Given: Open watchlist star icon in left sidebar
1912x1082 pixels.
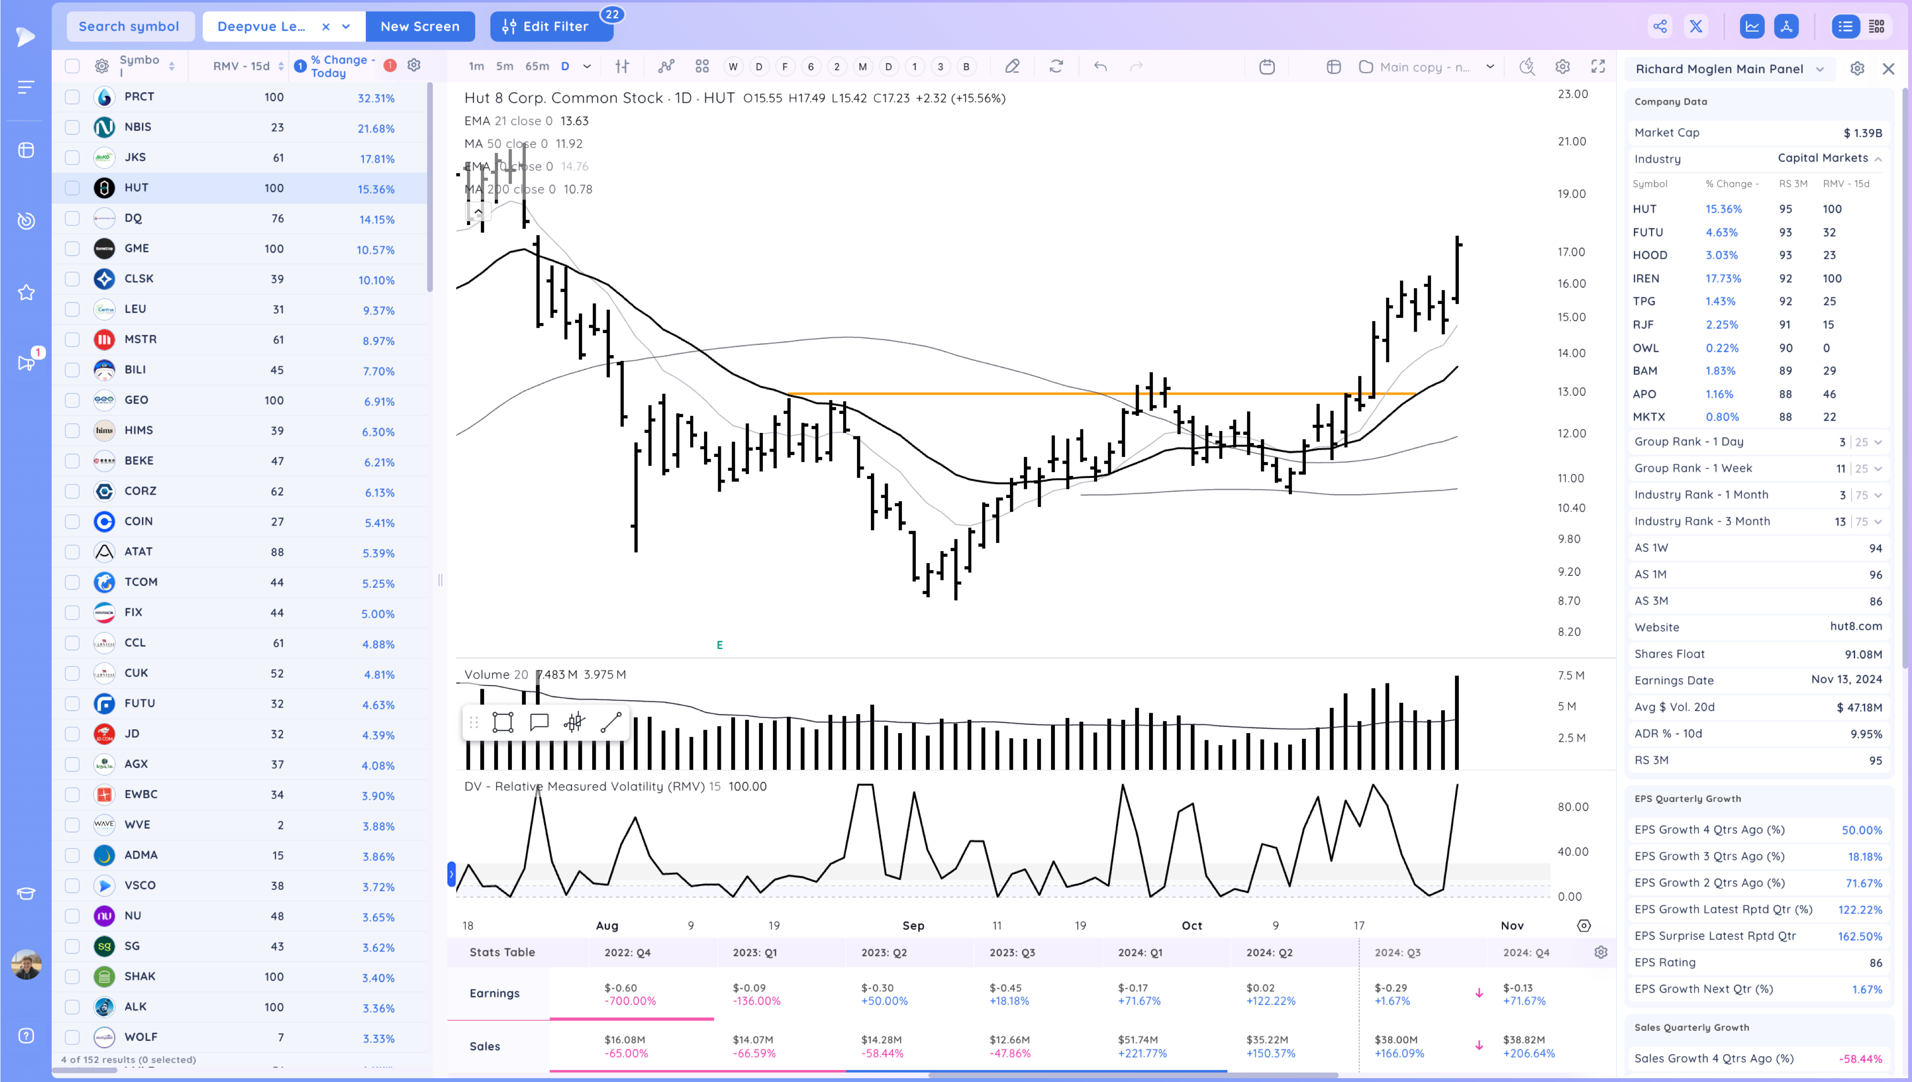Looking at the screenshot, I should click(26, 292).
